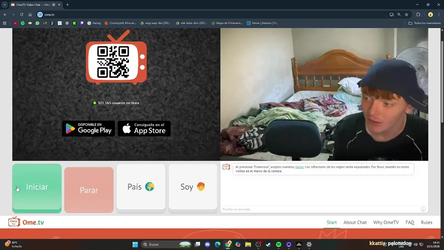
Task: Open Chrome from the taskbar
Action: pyautogui.click(x=228, y=244)
